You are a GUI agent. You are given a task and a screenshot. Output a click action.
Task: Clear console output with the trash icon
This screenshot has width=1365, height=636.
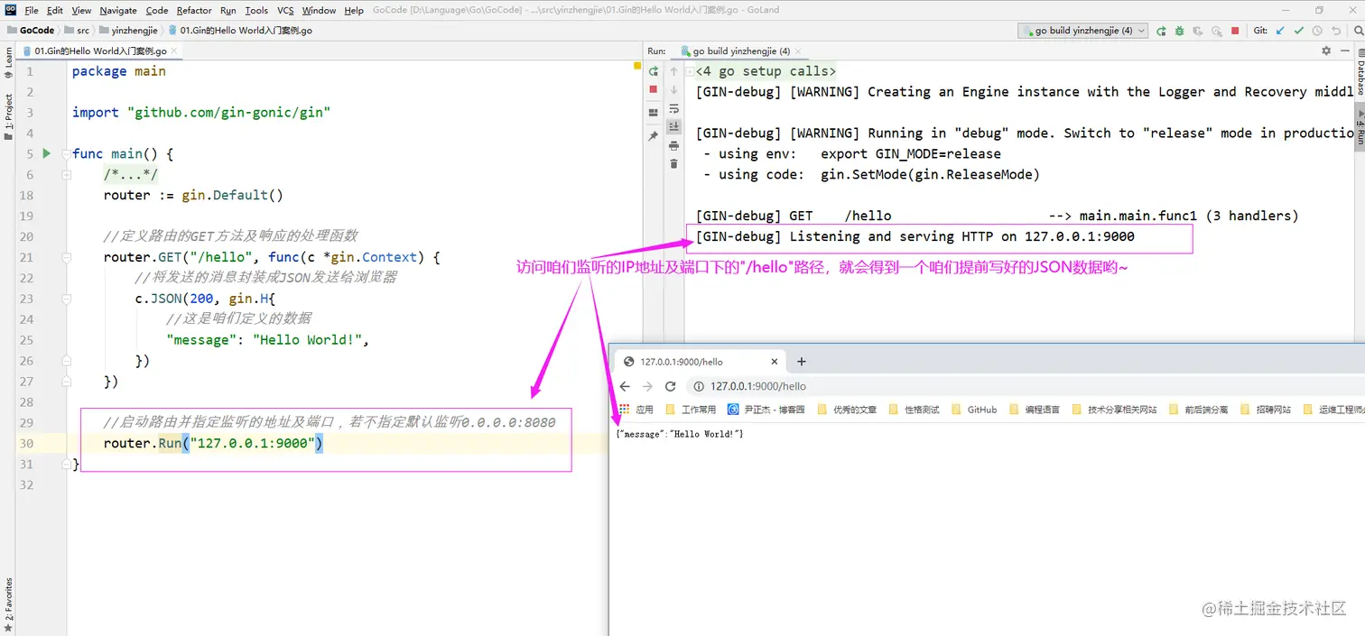click(x=673, y=163)
